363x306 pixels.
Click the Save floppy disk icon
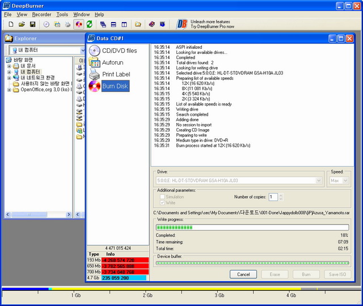[33, 24]
